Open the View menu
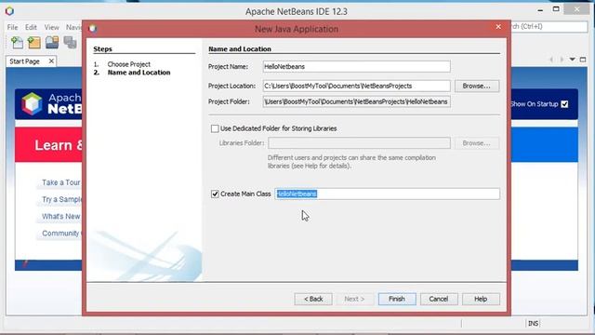Image resolution: width=595 pixels, height=335 pixels. [52, 27]
